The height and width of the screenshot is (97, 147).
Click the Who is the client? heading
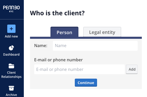(57, 13)
